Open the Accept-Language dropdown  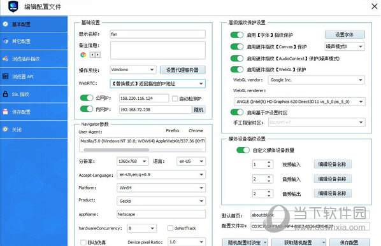(161, 175)
